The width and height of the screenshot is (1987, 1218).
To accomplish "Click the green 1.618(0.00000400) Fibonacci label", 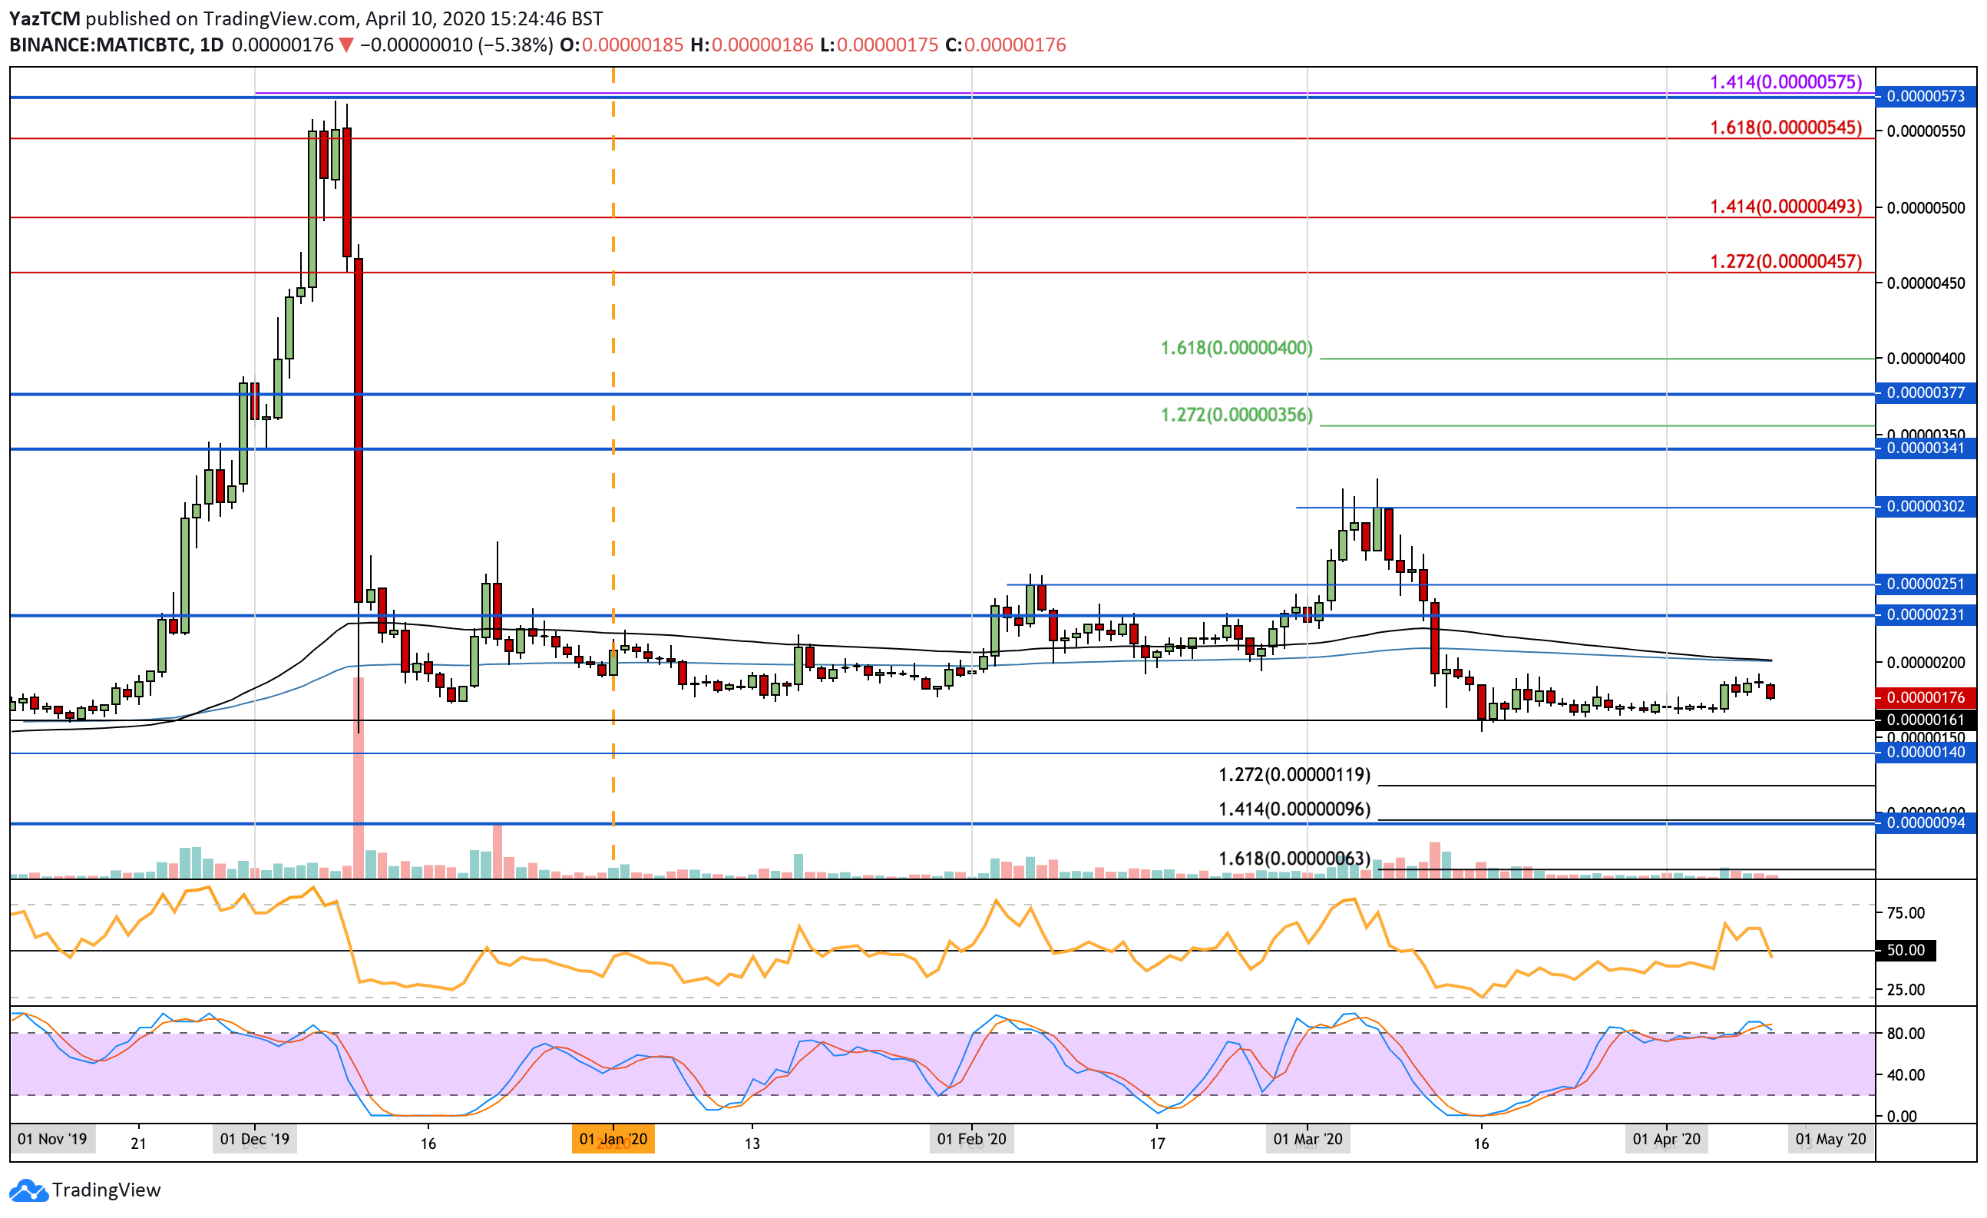I will [1236, 348].
